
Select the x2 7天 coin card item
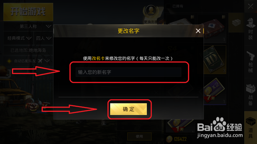click(x=215, y=91)
